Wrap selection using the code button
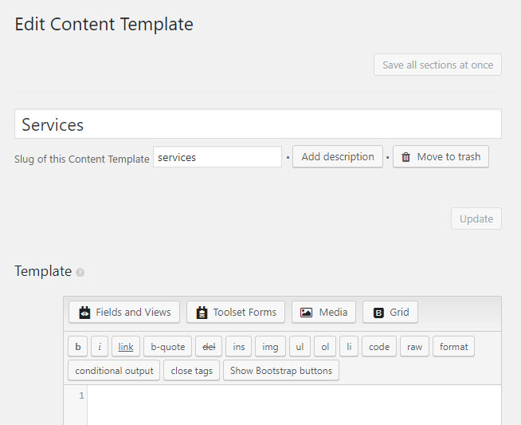This screenshot has height=425, width=521. (379, 347)
